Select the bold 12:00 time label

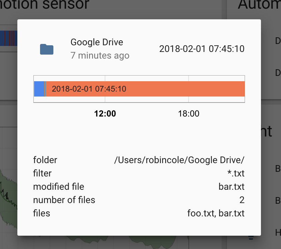click(105, 114)
